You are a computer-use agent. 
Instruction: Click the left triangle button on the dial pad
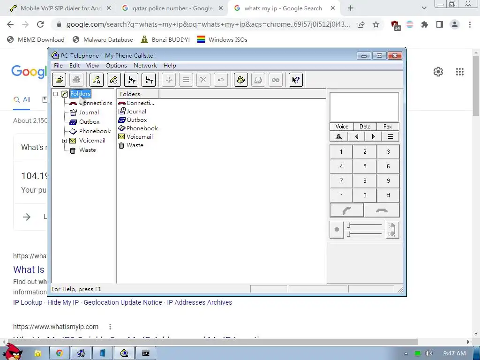[x=356, y=136]
